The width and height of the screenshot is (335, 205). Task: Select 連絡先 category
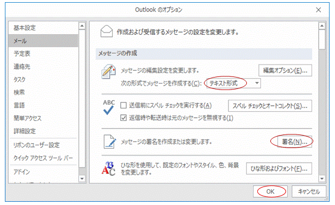[44, 67]
